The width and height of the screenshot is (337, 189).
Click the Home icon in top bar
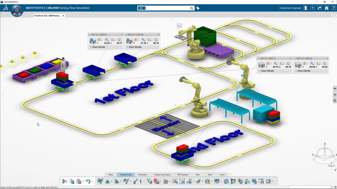(x=326, y=8)
